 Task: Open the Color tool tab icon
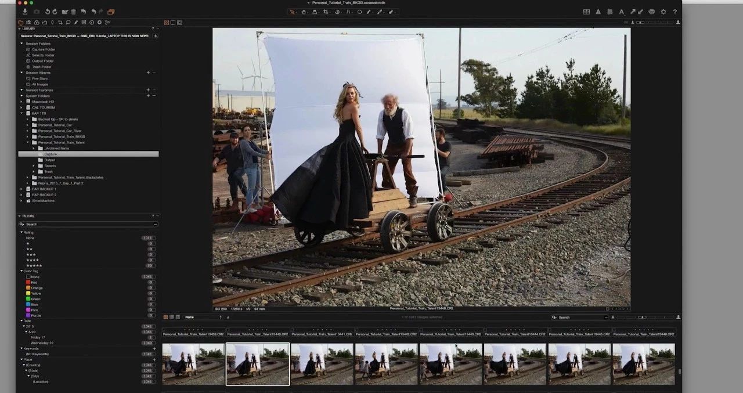tap(37, 23)
